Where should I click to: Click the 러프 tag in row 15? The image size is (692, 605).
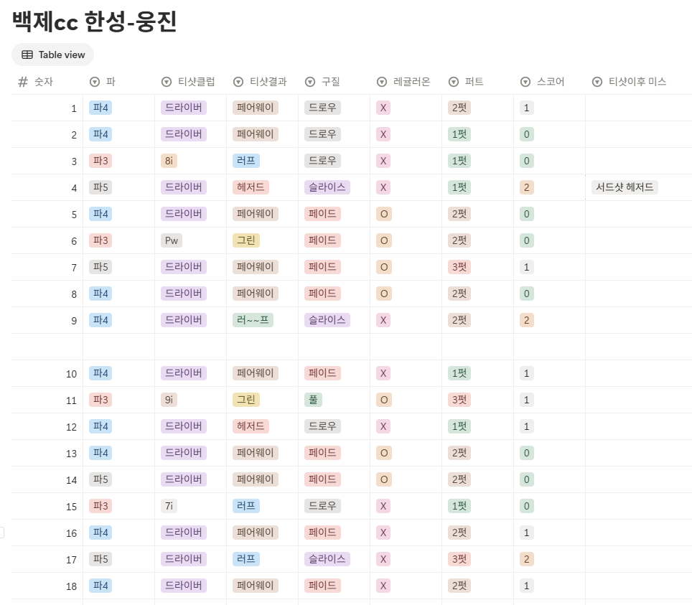pos(246,506)
